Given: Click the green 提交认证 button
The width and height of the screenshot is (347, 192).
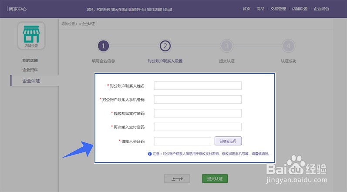Looking at the screenshot, I should [x=215, y=179].
